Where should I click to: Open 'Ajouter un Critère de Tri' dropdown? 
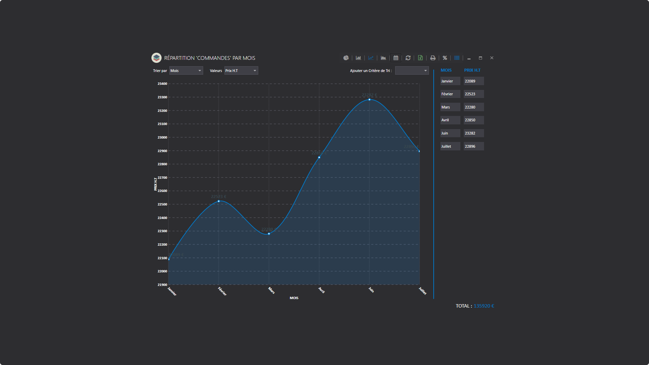[412, 71]
